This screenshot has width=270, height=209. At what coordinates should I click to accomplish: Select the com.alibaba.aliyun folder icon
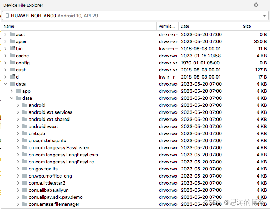click(x=25, y=190)
